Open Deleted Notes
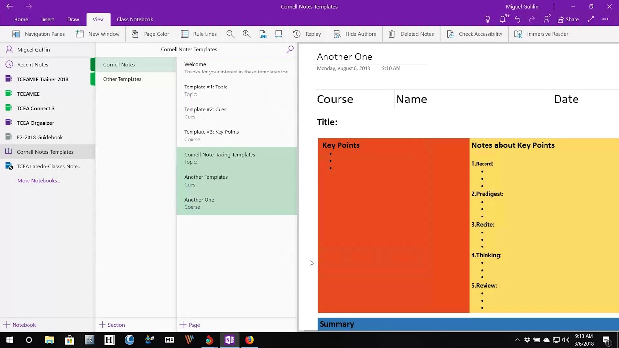 pos(411,34)
